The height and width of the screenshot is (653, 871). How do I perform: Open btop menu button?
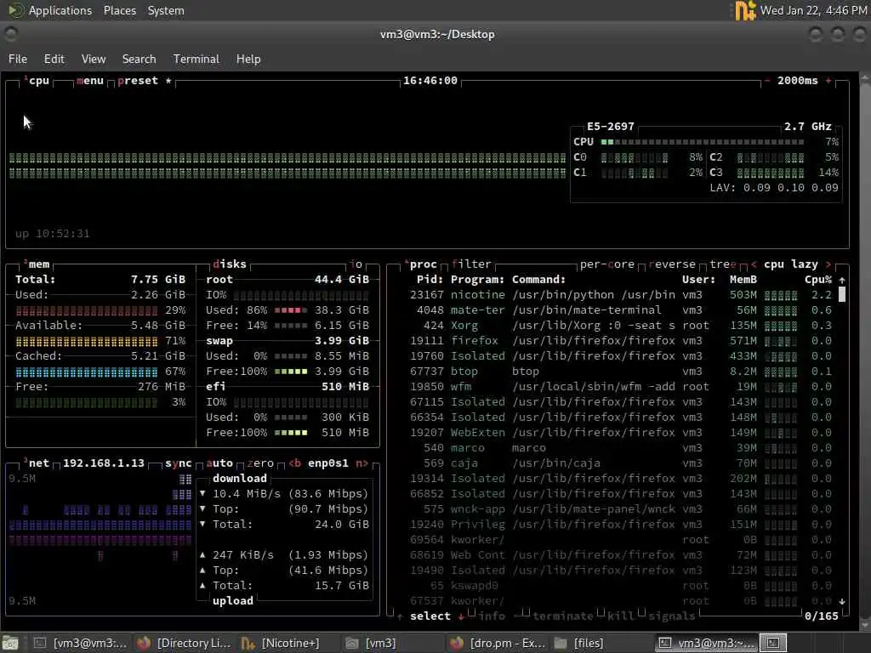coord(90,81)
